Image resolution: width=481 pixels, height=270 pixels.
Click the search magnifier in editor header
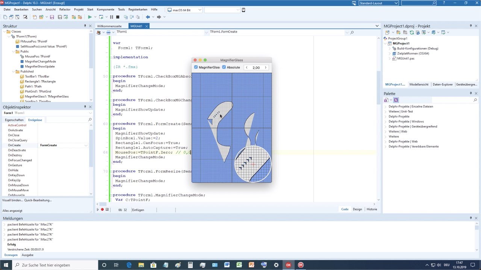[352, 33]
